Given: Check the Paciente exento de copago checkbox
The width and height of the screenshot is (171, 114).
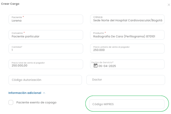Looking at the screenshot, I should 11,102.
